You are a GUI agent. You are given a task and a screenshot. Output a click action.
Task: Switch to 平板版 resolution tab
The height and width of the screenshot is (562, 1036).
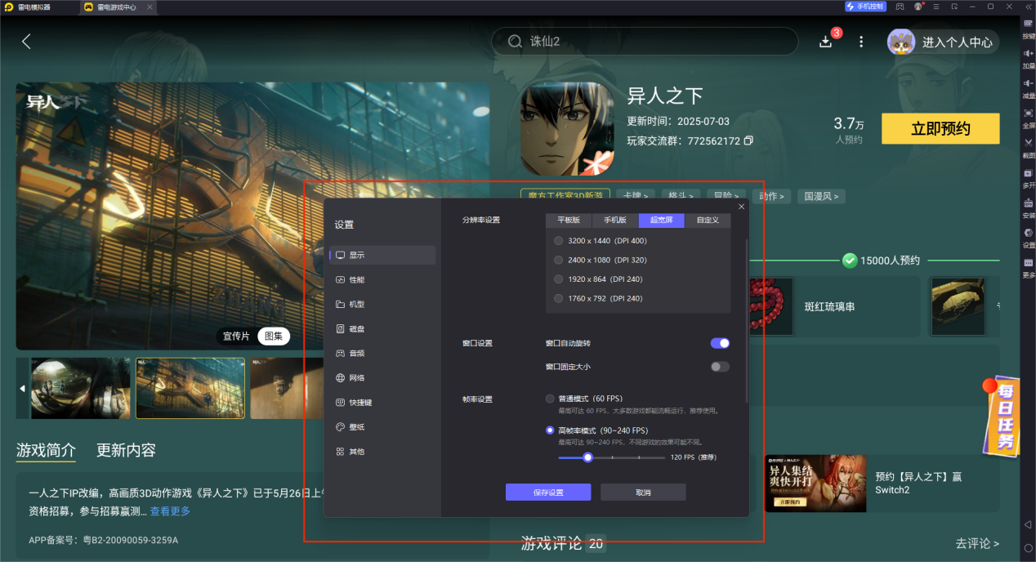569,221
